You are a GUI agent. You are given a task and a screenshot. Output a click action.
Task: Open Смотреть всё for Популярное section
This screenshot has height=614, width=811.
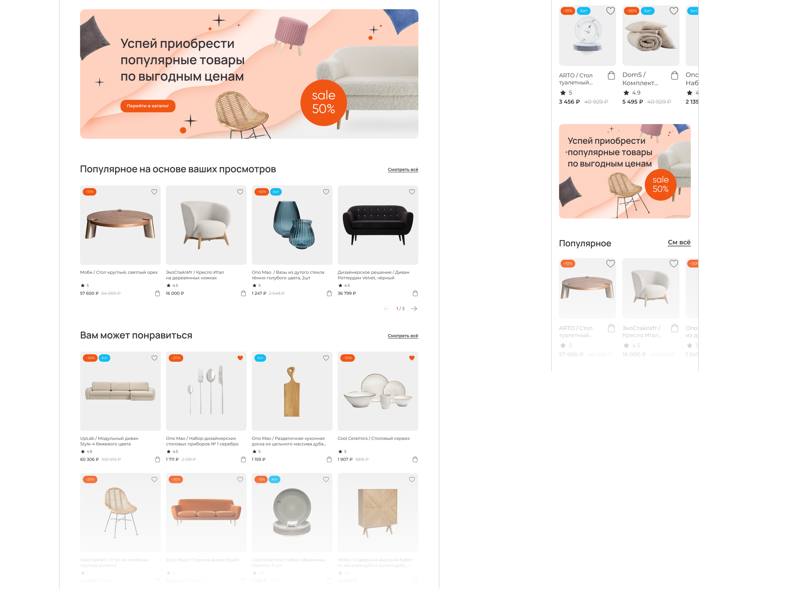pos(403,170)
